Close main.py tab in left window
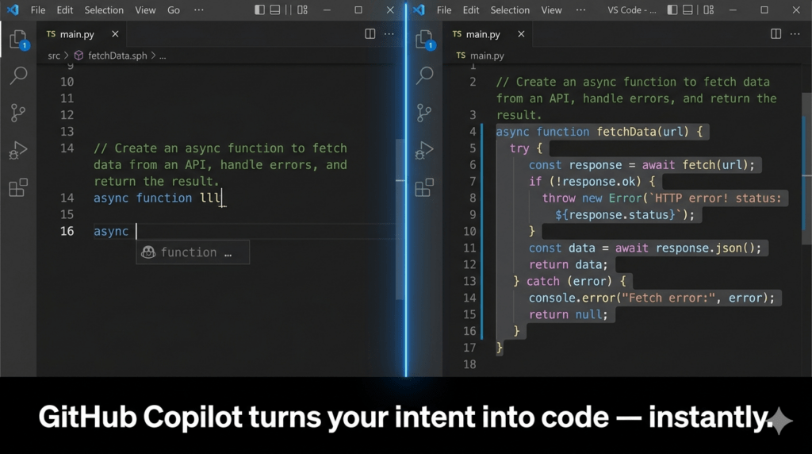The image size is (812, 454). 115,33
